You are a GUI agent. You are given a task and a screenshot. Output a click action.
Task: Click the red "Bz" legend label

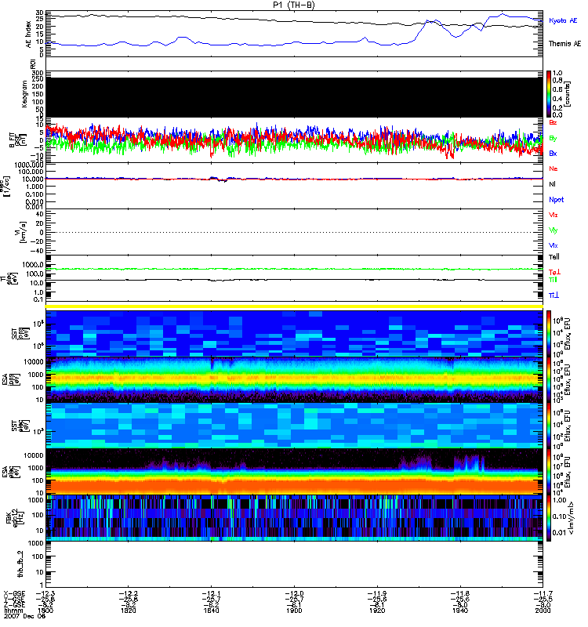point(553,122)
